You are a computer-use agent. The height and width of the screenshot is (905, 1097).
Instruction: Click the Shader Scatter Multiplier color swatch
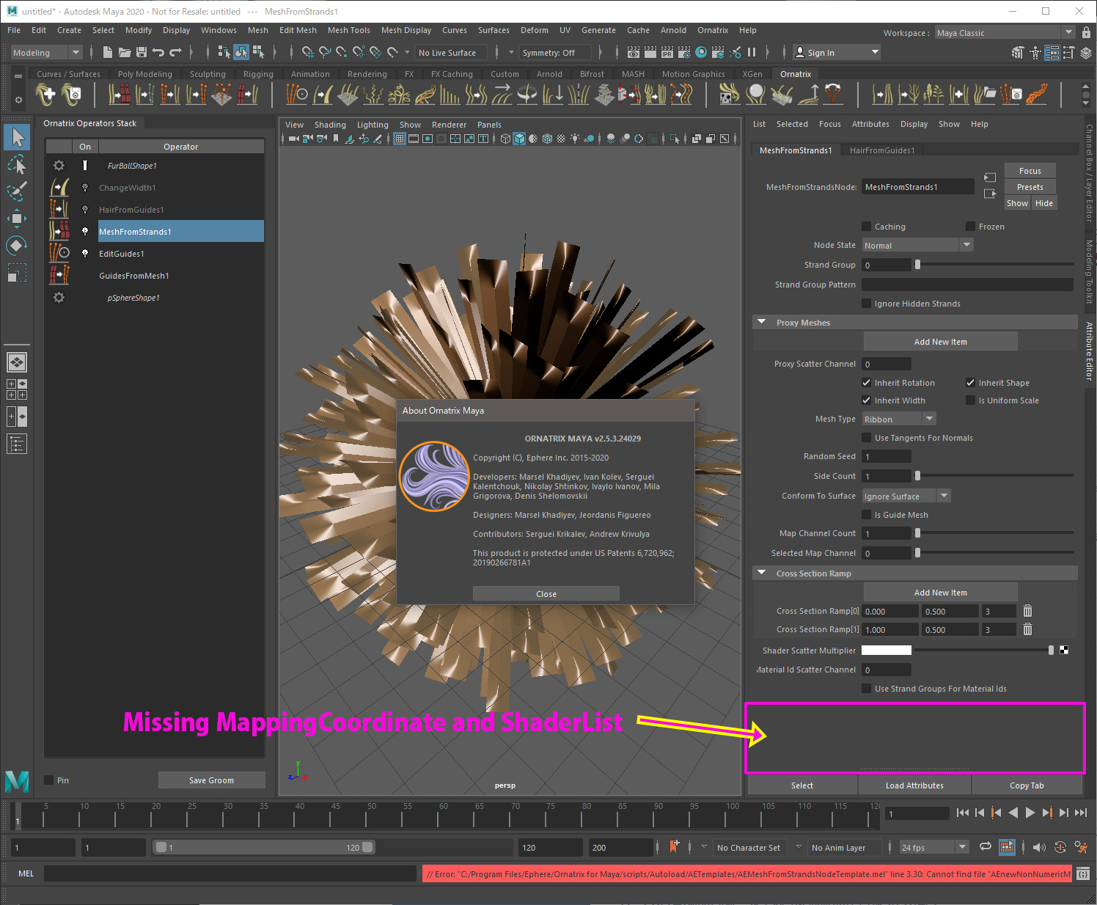tap(886, 650)
